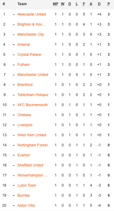Click the red down arrow beside Aston Villa
The width and height of the screenshot is (114, 211).
(14, 206)
